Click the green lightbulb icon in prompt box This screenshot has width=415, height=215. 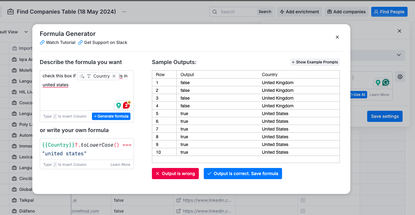119,105
